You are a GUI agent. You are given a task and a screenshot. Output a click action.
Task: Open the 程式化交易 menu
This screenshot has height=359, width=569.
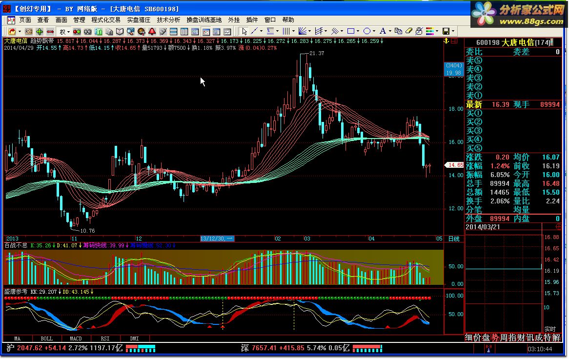click(105, 20)
